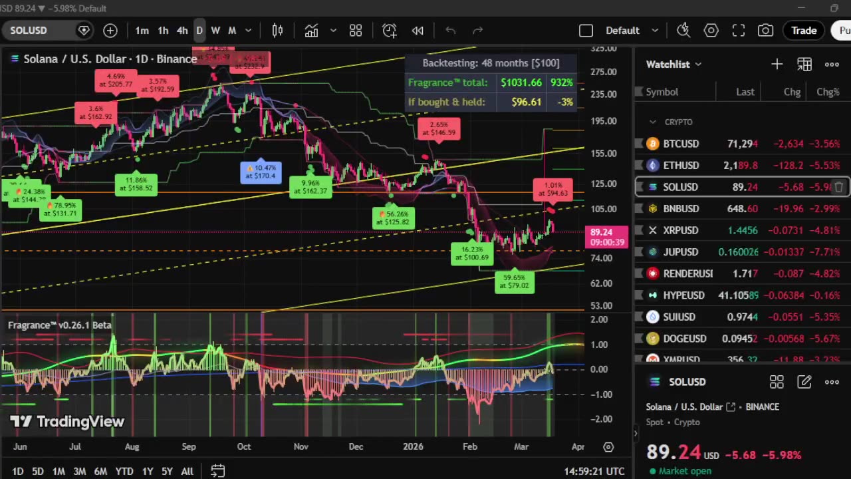This screenshot has height=479, width=851.
Task: Open the SOLUSD details more options menu
Action: click(832, 382)
